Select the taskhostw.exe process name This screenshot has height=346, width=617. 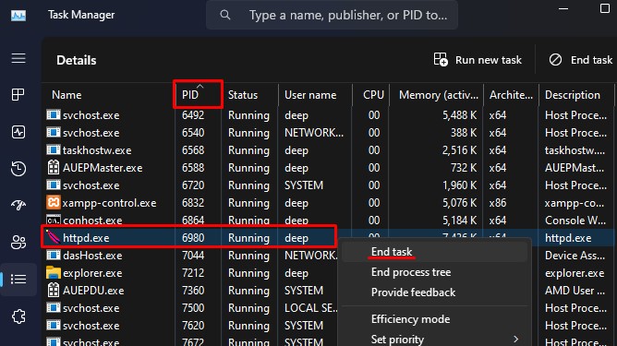tap(97, 150)
